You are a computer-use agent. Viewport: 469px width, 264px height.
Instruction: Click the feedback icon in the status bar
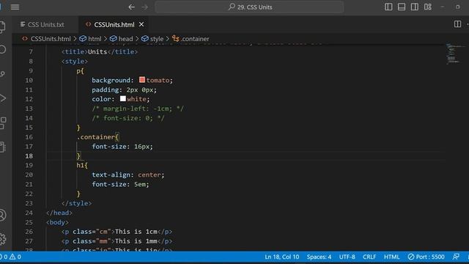tap(456, 257)
